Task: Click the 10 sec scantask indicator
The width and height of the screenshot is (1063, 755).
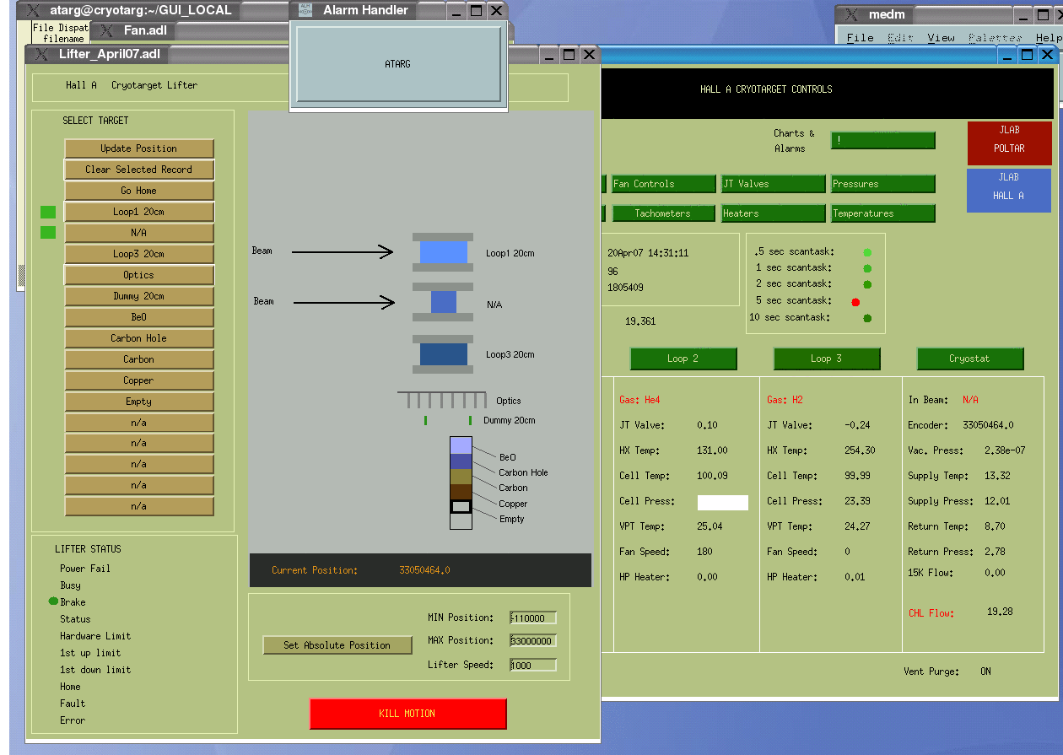Action: coord(867,318)
